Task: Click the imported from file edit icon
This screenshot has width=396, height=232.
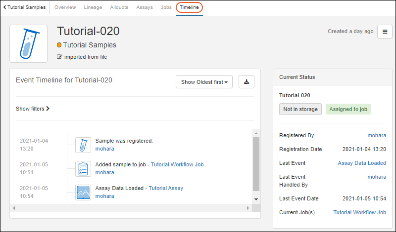Action: tap(60, 57)
